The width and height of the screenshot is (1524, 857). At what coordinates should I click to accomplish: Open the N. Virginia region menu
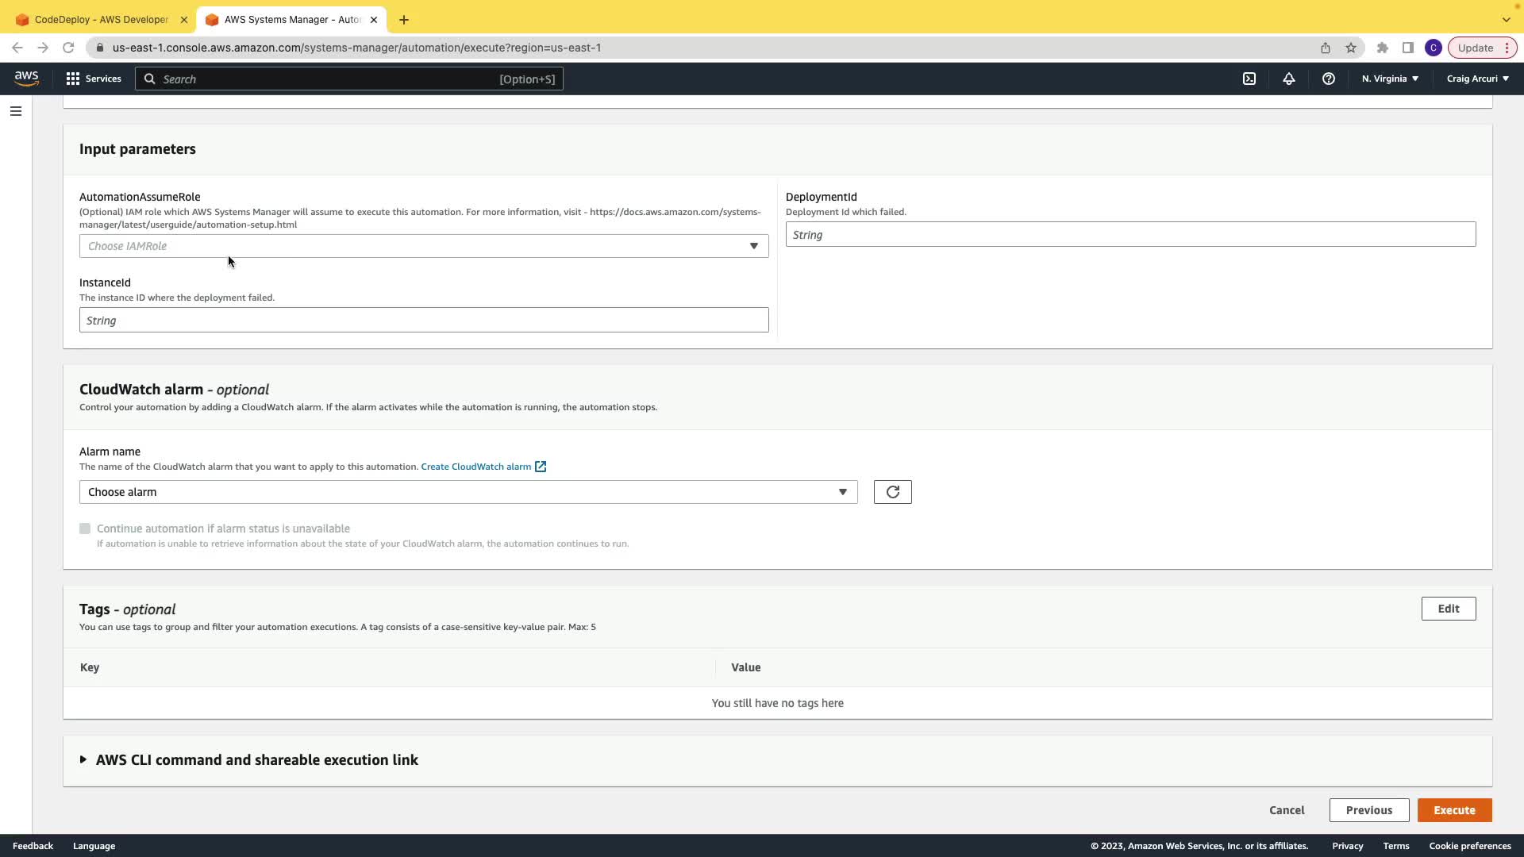coord(1390,79)
